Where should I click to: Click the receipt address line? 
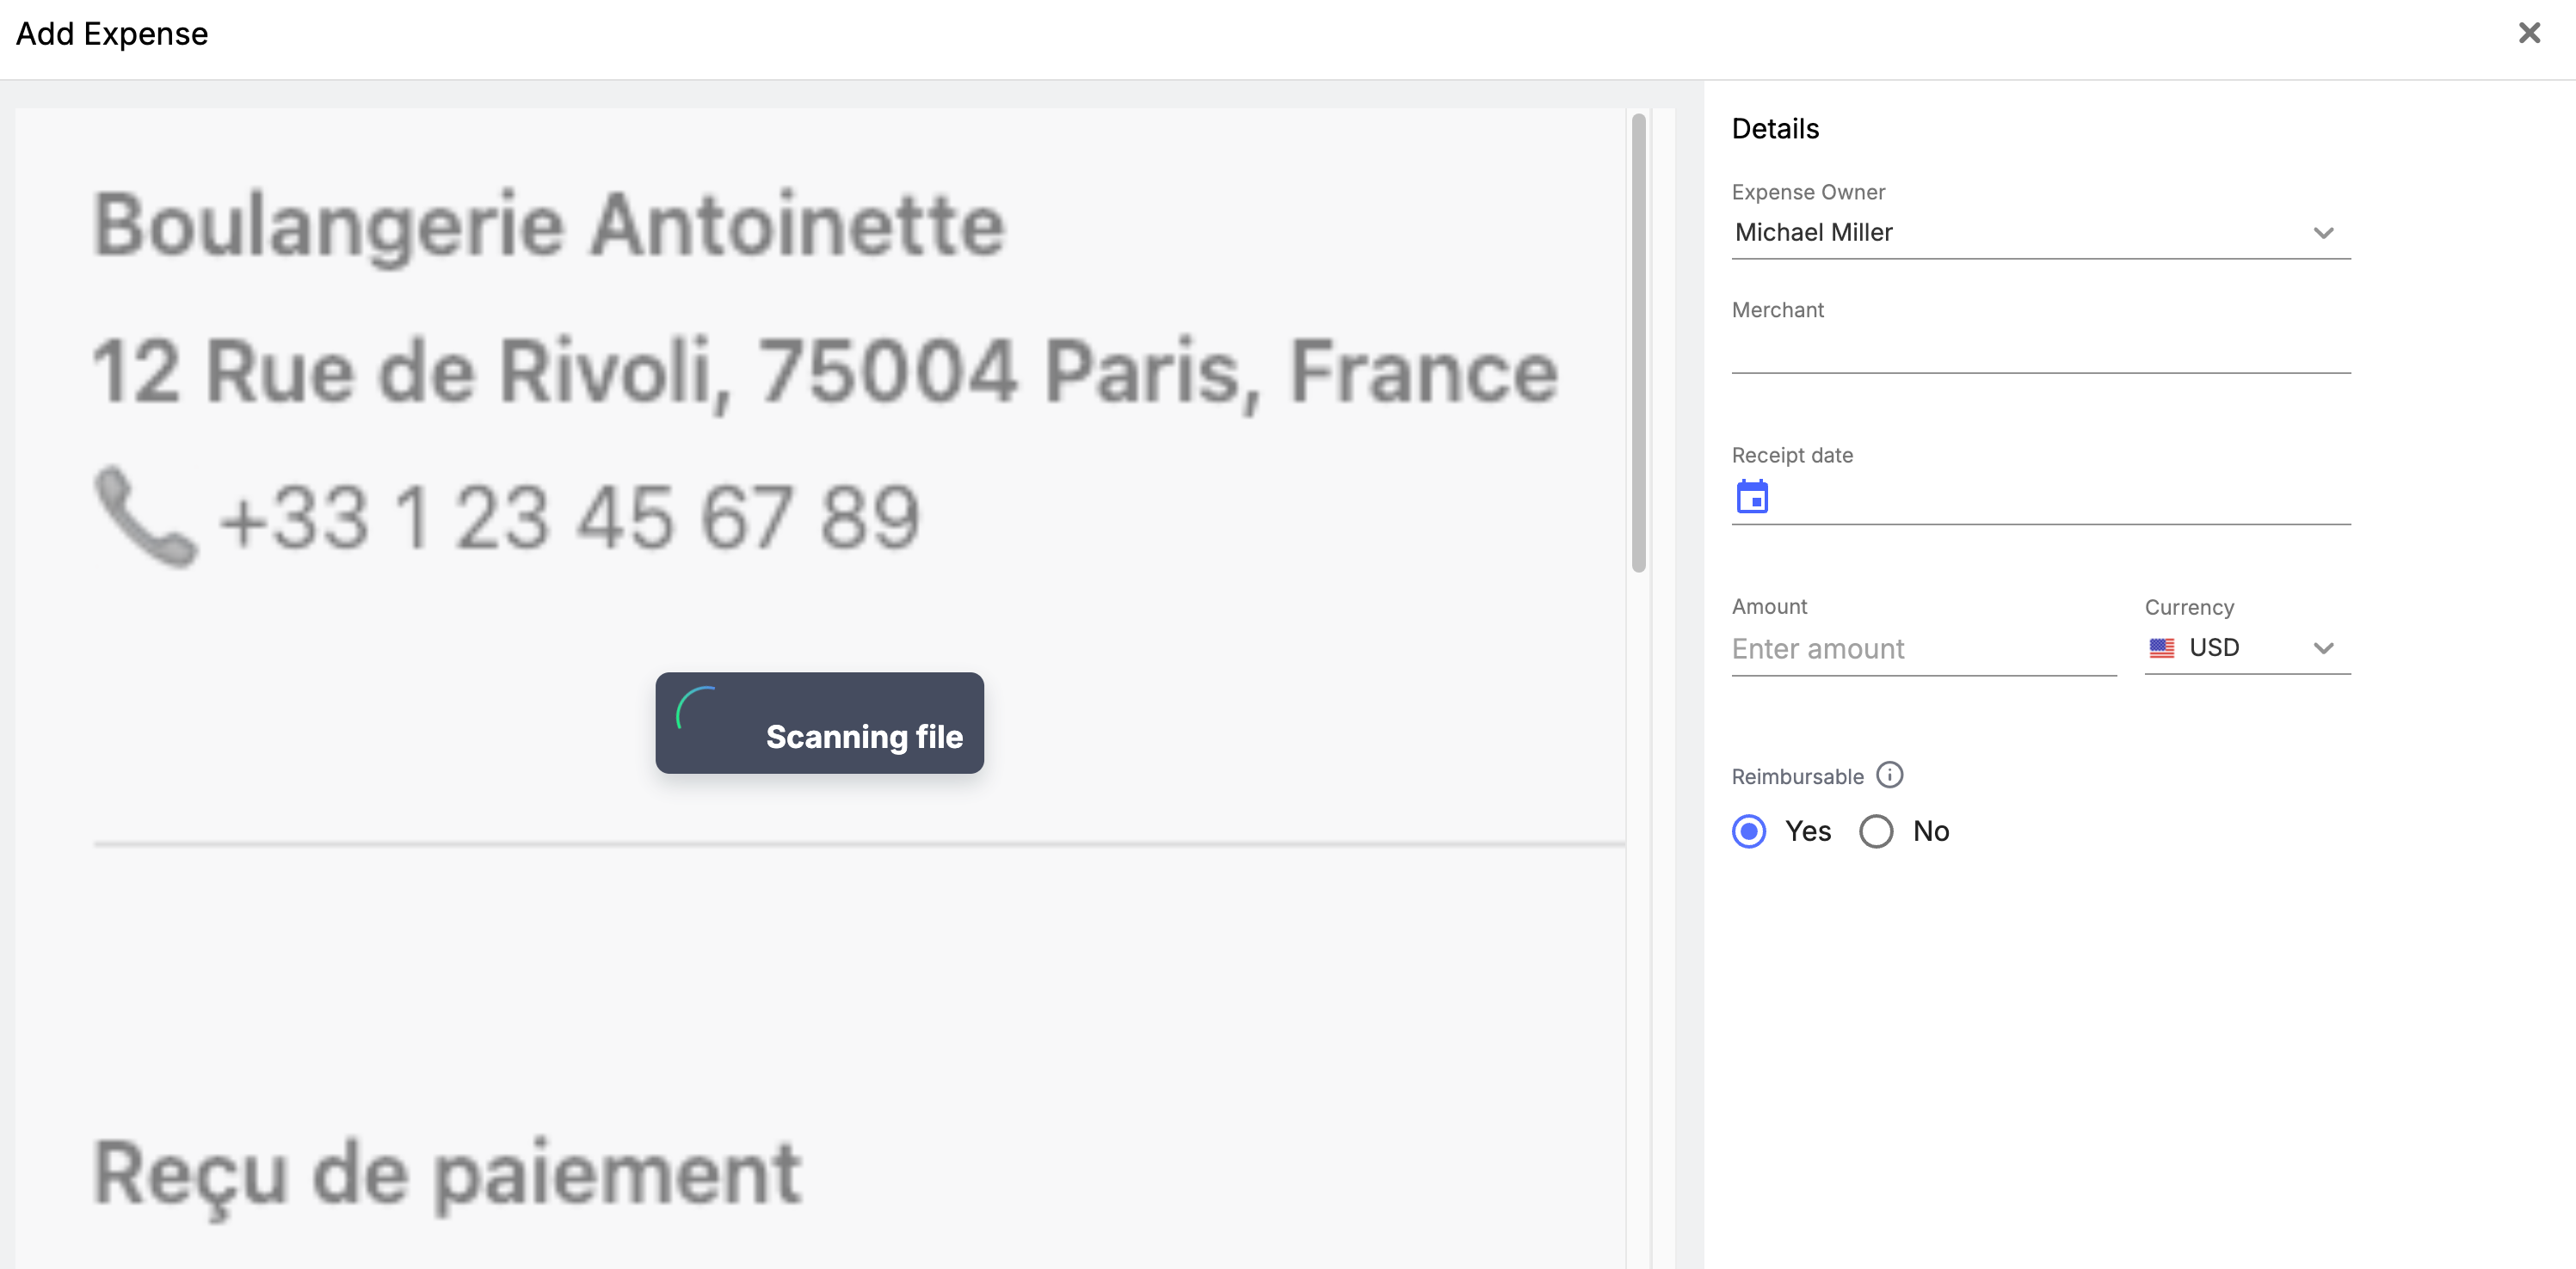[x=825, y=373]
